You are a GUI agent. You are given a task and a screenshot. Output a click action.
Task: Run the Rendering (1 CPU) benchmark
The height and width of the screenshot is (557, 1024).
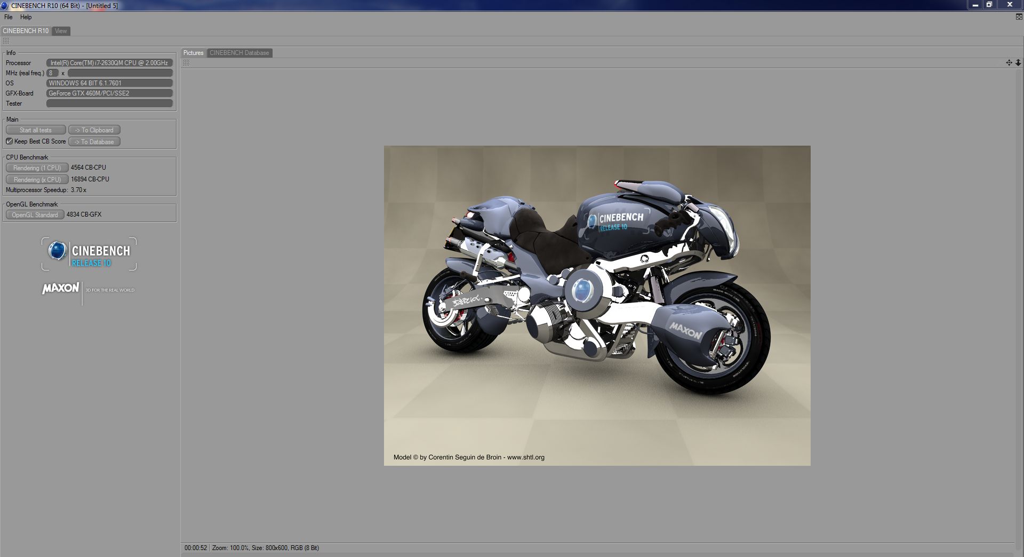click(37, 168)
